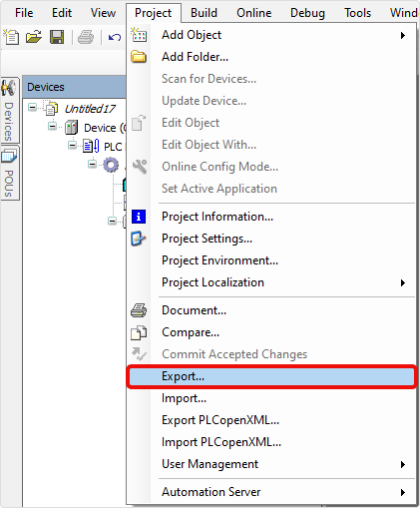Click the Document printer icon in the menu
The image size is (420, 508).
click(139, 310)
